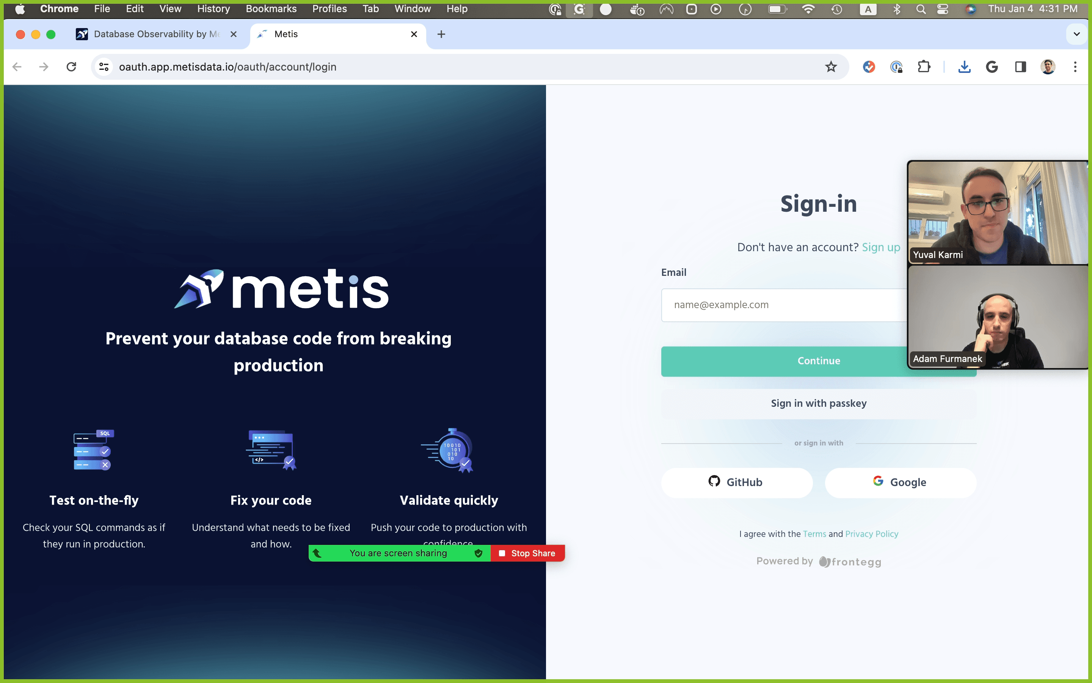Image resolution: width=1092 pixels, height=683 pixels.
Task: Open site information icon in address bar
Action: click(104, 67)
